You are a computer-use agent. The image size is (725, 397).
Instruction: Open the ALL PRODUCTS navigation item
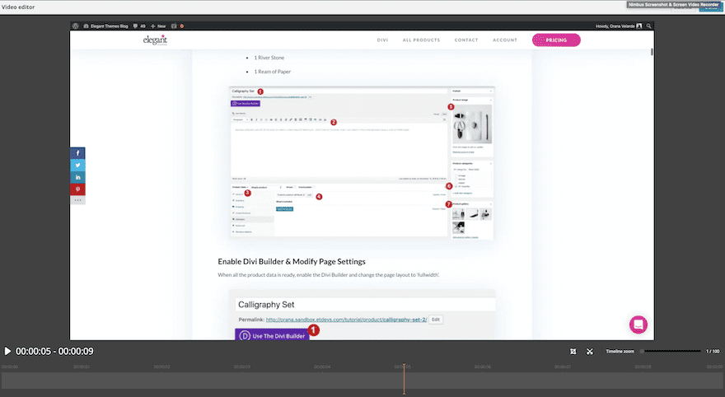point(421,40)
